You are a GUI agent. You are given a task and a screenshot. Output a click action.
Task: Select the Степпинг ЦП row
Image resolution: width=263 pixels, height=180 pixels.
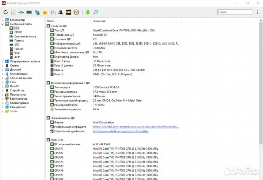pos(113,39)
